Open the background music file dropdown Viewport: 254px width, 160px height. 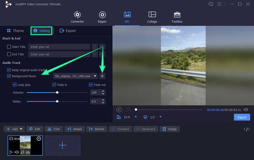pyautogui.click(x=75, y=76)
